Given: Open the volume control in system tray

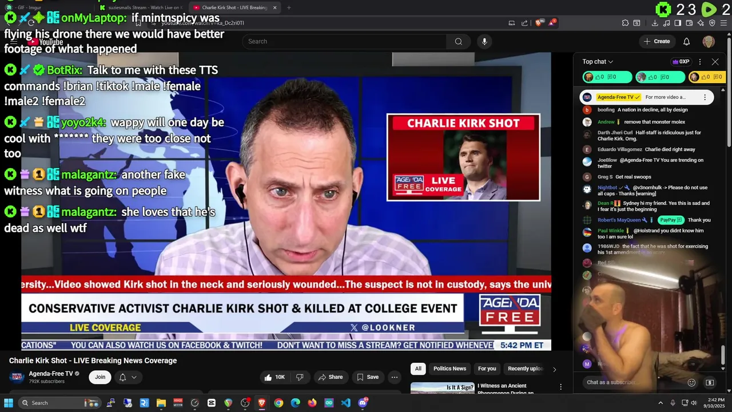Looking at the screenshot, I should click(695, 403).
